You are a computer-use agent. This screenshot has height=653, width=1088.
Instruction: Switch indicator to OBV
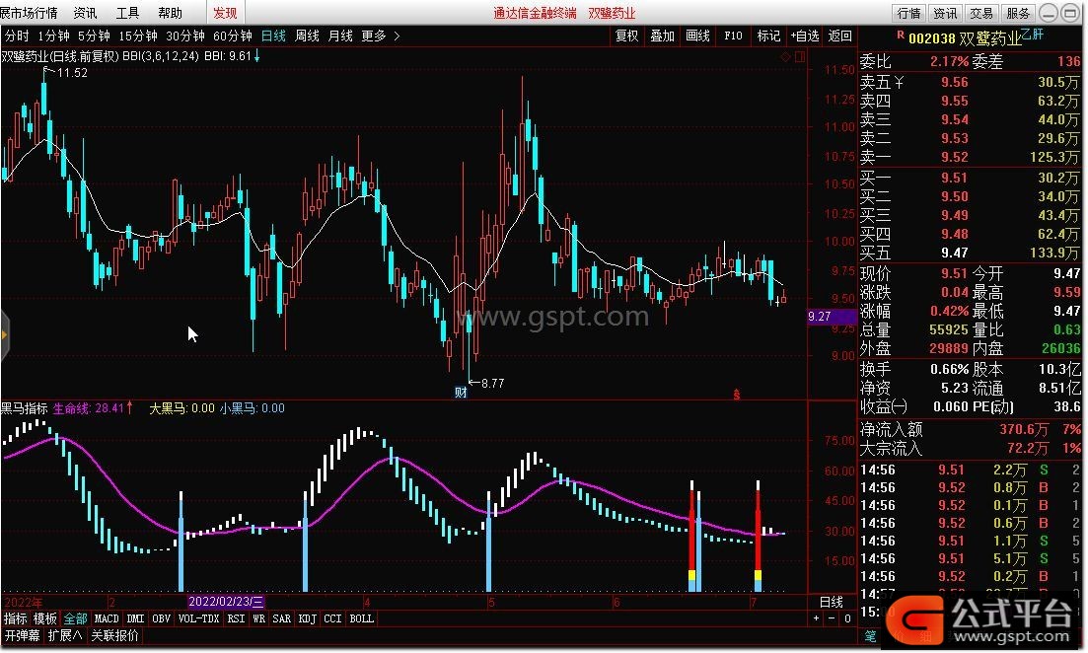(x=162, y=618)
